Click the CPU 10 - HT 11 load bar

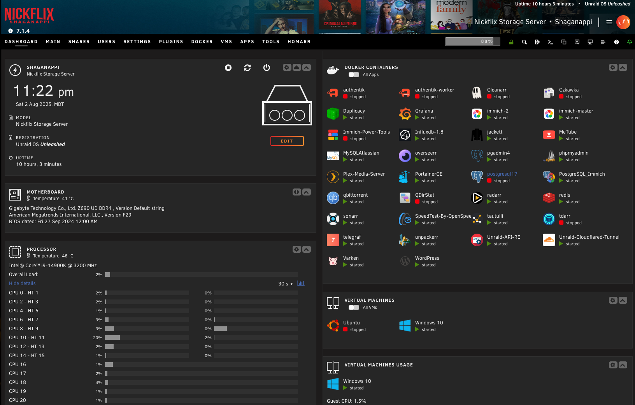click(147, 338)
